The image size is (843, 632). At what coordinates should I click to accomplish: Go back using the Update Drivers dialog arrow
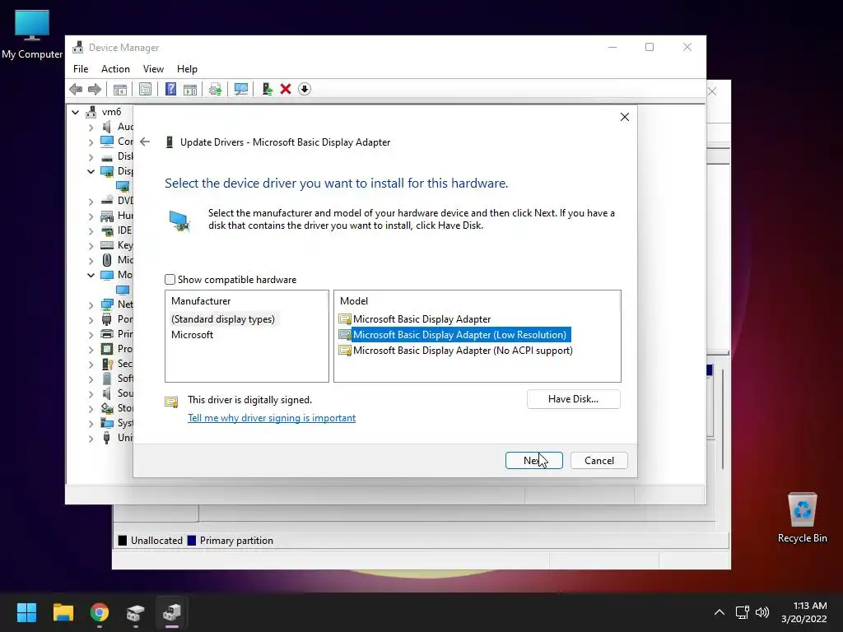(145, 142)
